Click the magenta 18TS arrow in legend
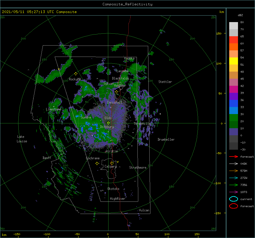This screenshot has height=238, width=255. (x=233, y=192)
